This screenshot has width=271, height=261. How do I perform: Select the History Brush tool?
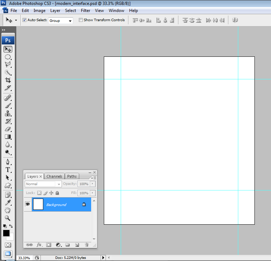[8, 121]
